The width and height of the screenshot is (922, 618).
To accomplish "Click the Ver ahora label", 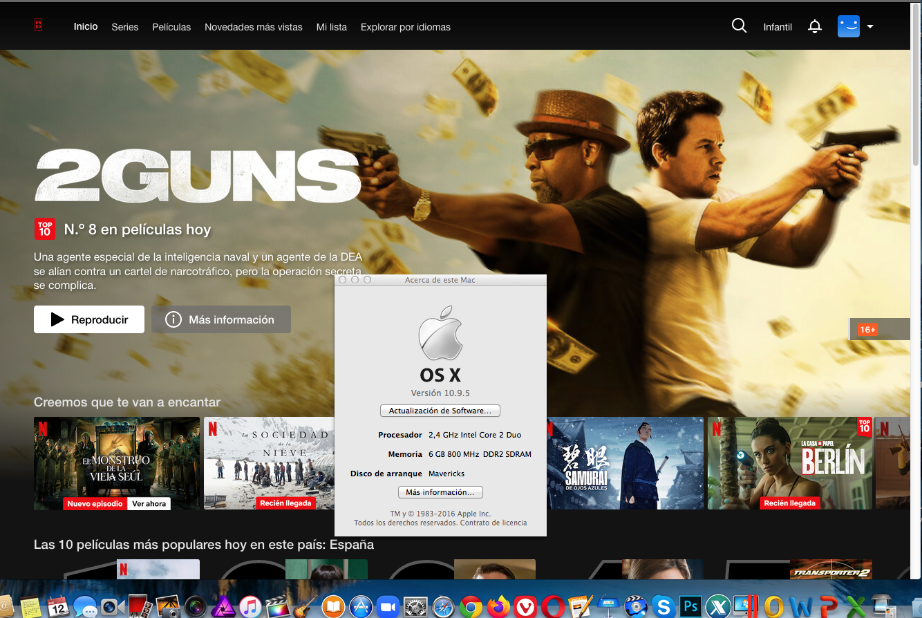I will [x=149, y=504].
